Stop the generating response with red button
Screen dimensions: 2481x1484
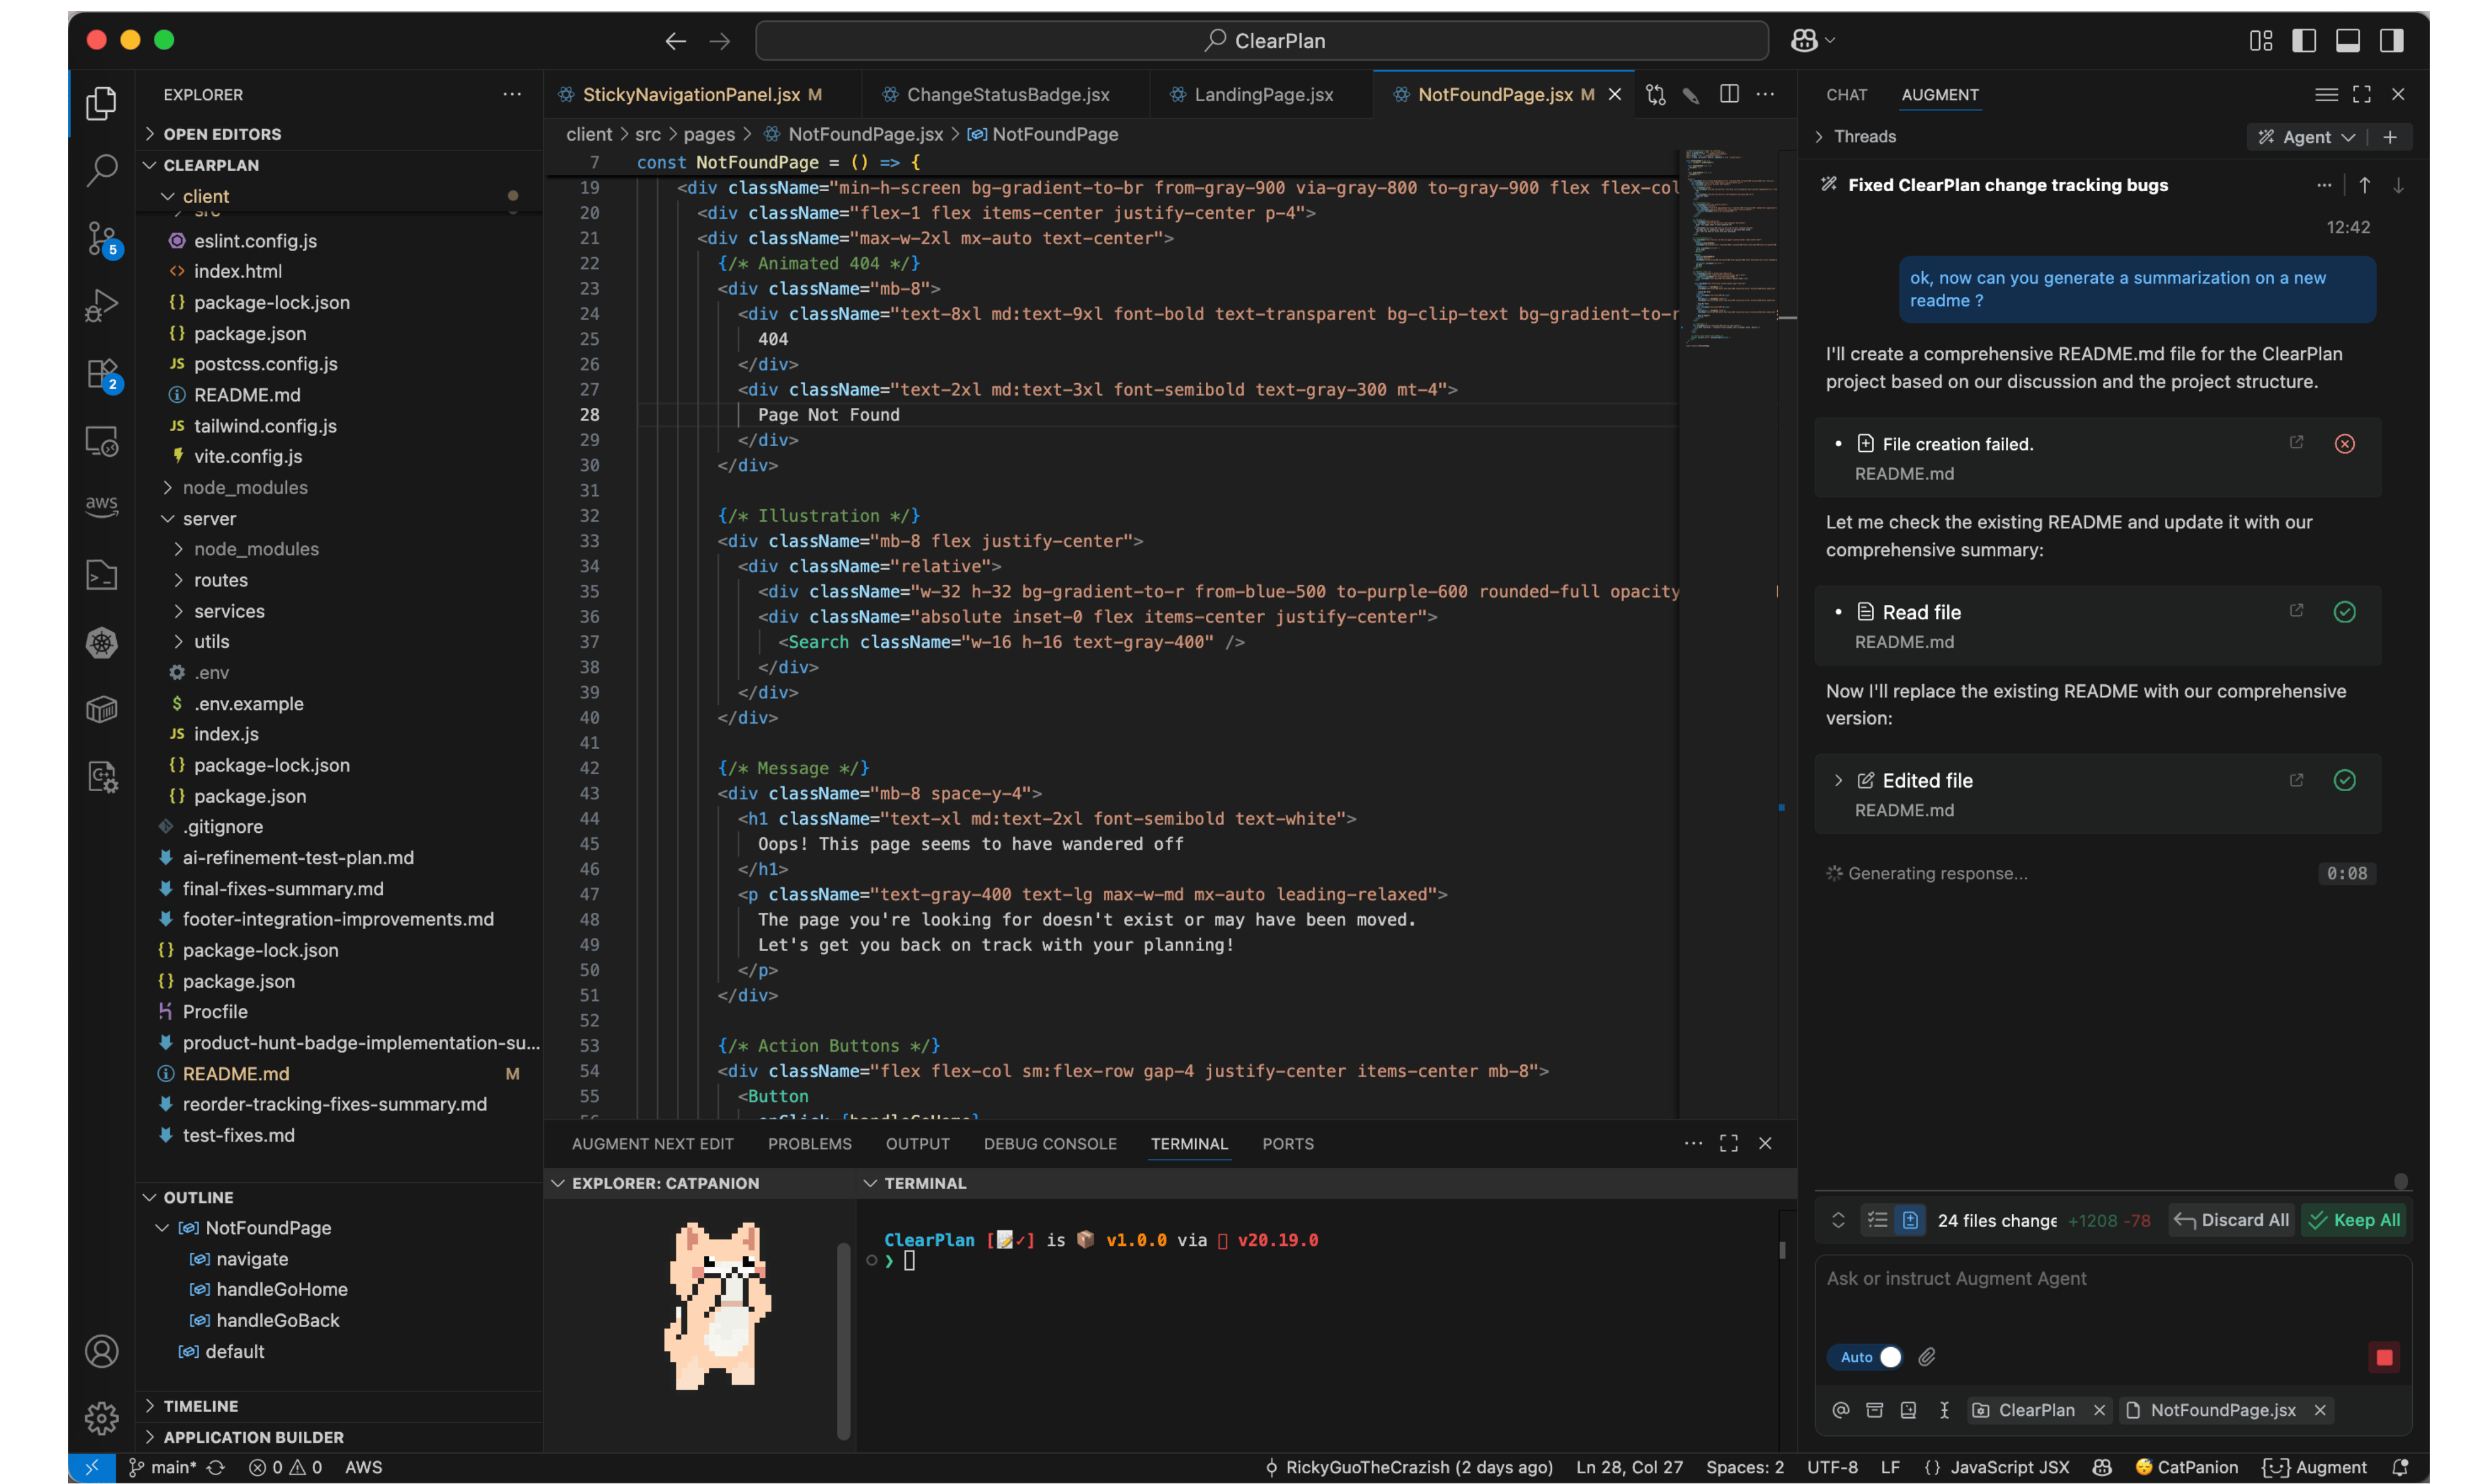2384,1357
